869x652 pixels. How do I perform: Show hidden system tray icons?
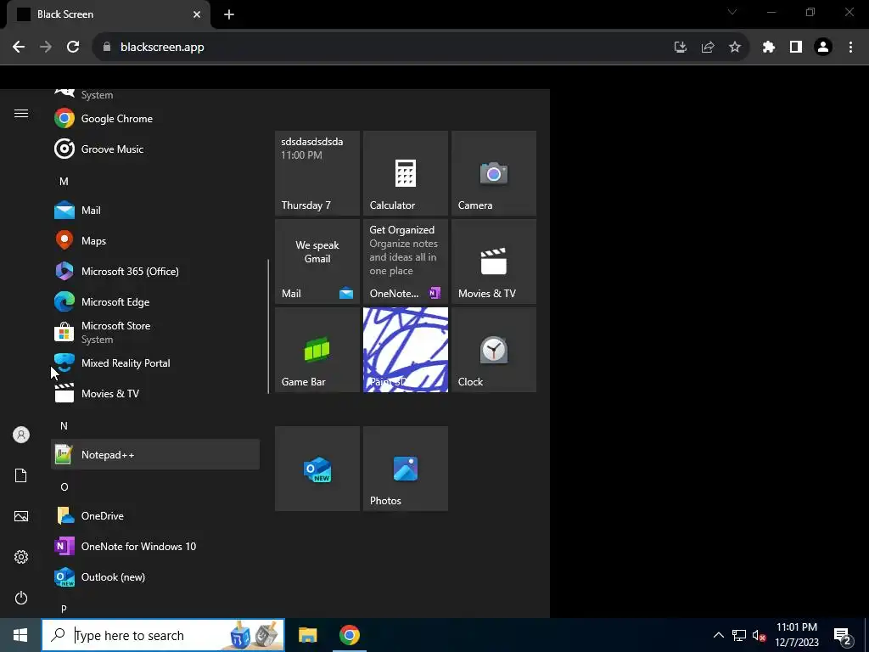(x=718, y=635)
